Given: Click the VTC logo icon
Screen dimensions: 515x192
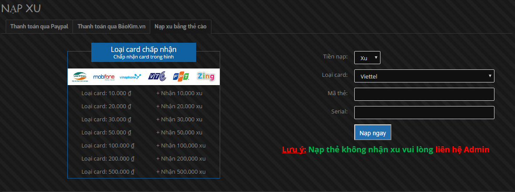Looking at the screenshot, I should click(157, 77).
